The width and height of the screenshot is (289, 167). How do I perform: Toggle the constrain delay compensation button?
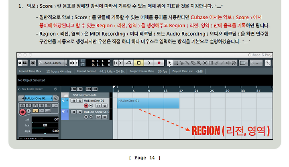pyautogui.click(x=33, y=63)
